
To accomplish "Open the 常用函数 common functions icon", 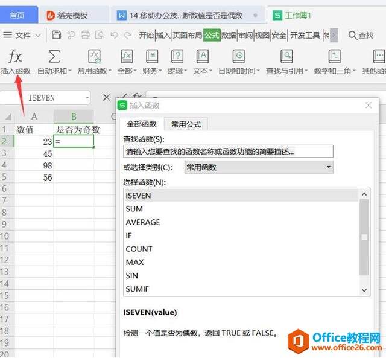I will pyautogui.click(x=95, y=56).
